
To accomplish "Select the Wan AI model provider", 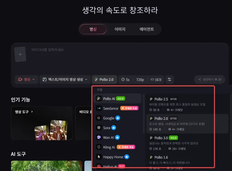I will (x=117, y=137).
